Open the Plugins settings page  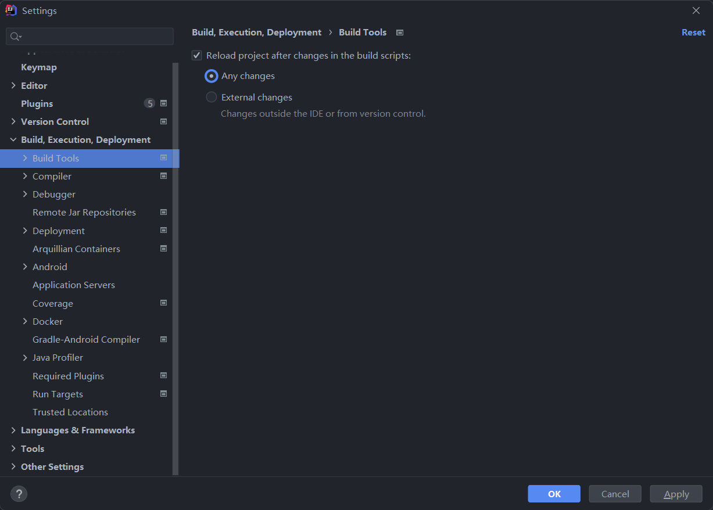(x=37, y=103)
